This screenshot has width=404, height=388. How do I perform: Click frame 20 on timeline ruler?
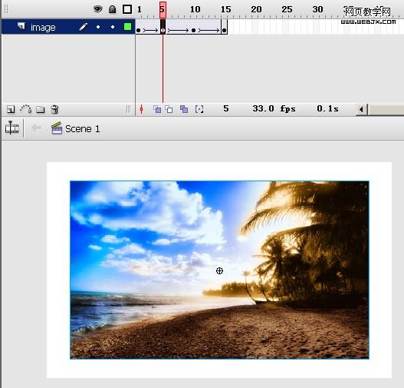click(x=256, y=9)
